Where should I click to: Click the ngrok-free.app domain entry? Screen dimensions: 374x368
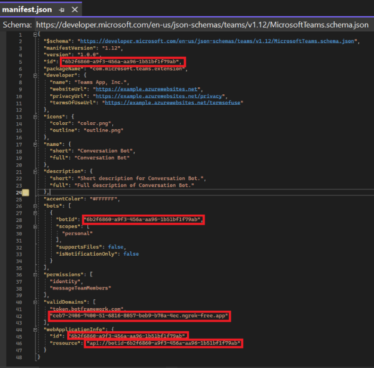[x=139, y=316]
